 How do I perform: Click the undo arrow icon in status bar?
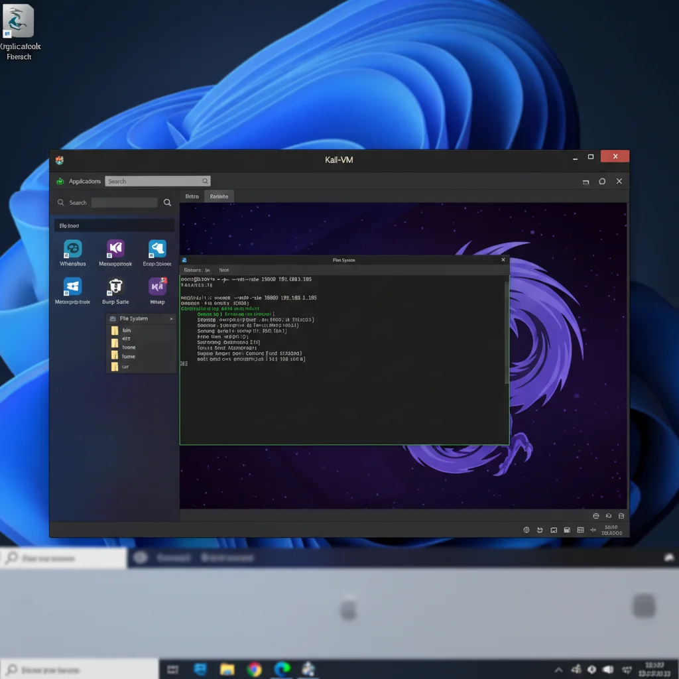click(x=540, y=530)
